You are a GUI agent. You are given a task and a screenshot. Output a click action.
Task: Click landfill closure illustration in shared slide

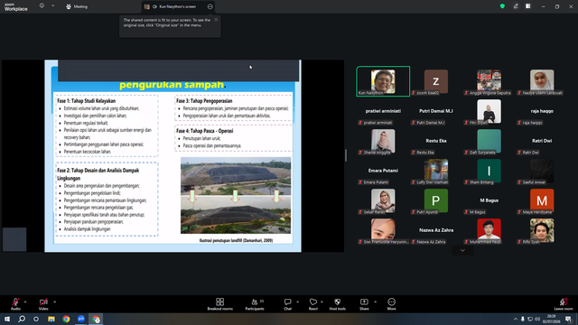[x=236, y=195]
